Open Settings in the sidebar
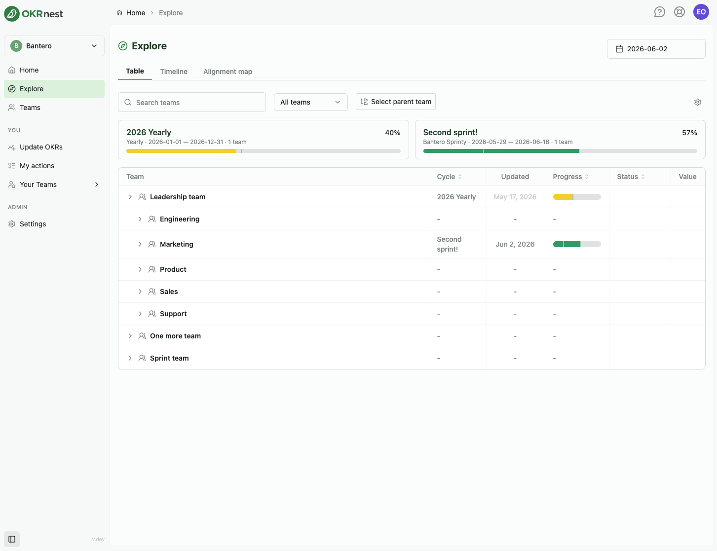Viewport: 717px width, 551px height. (x=54, y=224)
